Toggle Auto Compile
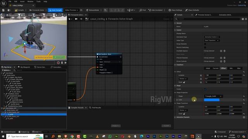 [x=55, y=10]
